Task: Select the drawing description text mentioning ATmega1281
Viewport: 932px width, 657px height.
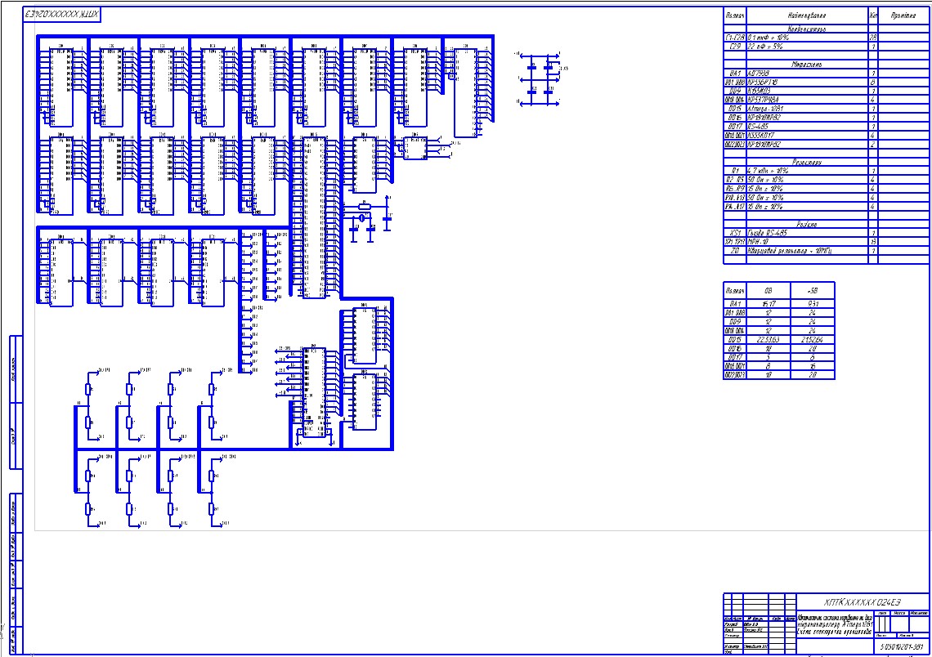Action: click(x=835, y=625)
